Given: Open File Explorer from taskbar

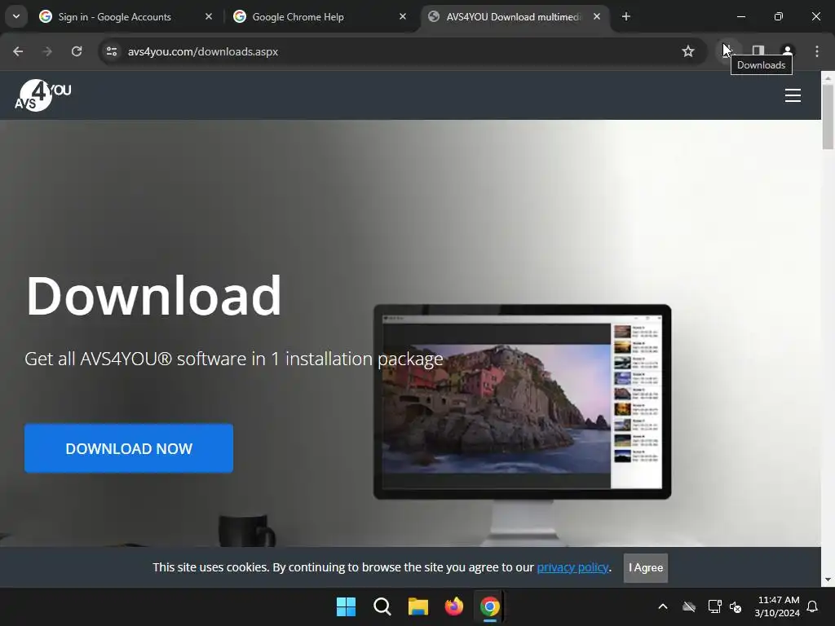Looking at the screenshot, I should pyautogui.click(x=418, y=606).
